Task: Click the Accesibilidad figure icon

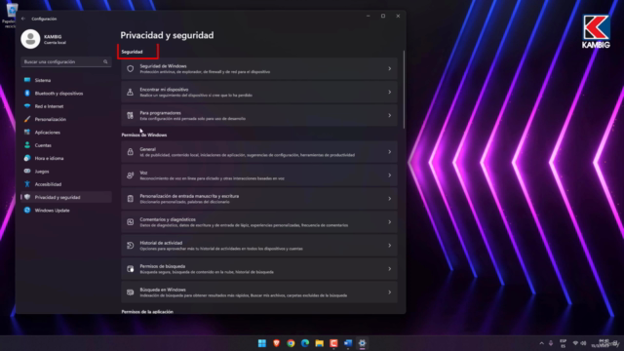Action: (x=27, y=184)
